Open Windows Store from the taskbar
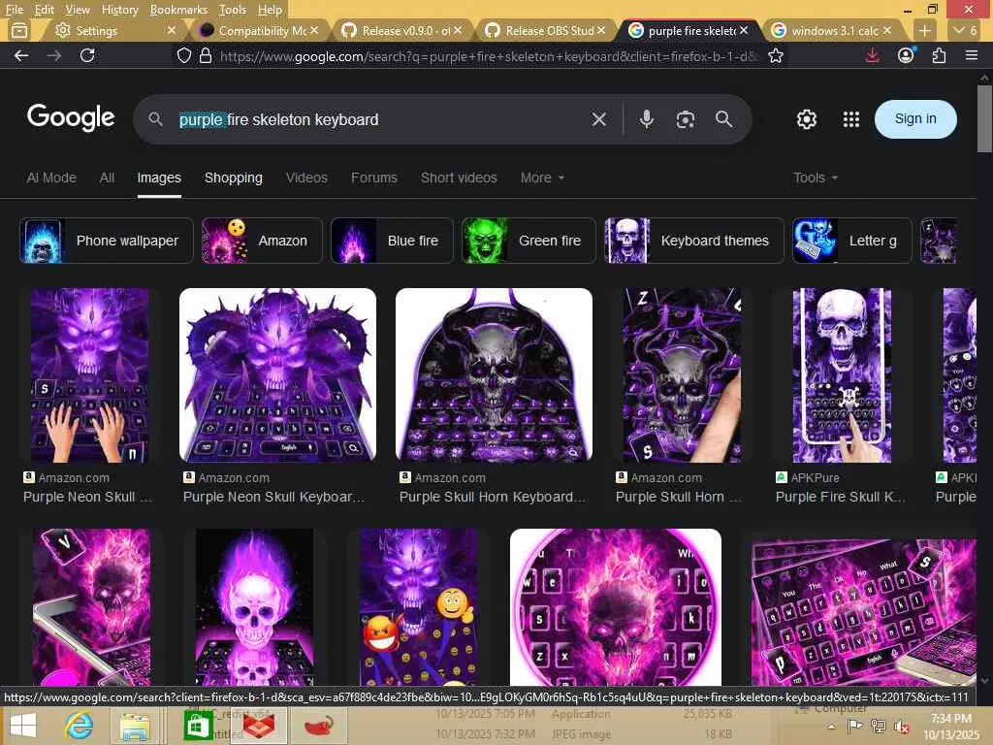Viewport: 993px width, 745px height. click(x=198, y=726)
